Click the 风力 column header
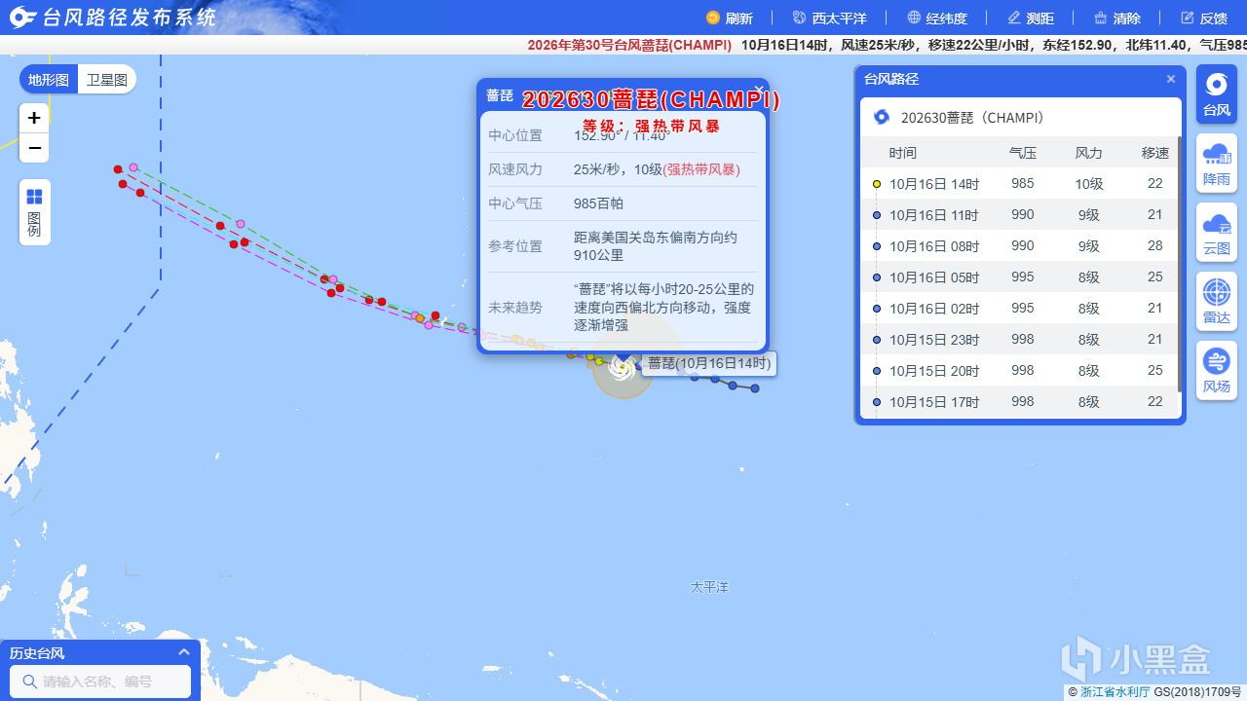The width and height of the screenshot is (1247, 701). (1089, 153)
